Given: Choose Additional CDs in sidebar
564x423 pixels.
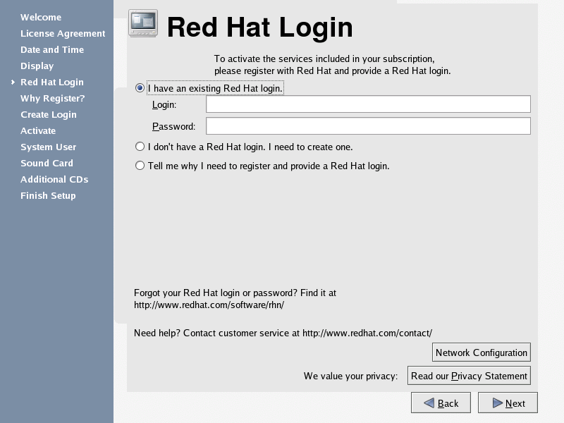Looking at the screenshot, I should (54, 180).
